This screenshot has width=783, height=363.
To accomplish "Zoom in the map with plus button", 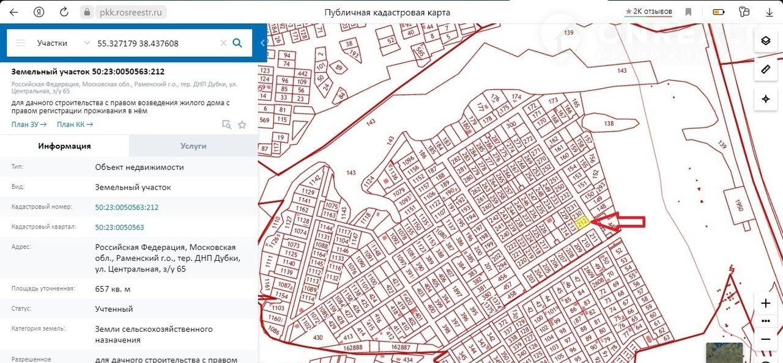I will point(766,304).
